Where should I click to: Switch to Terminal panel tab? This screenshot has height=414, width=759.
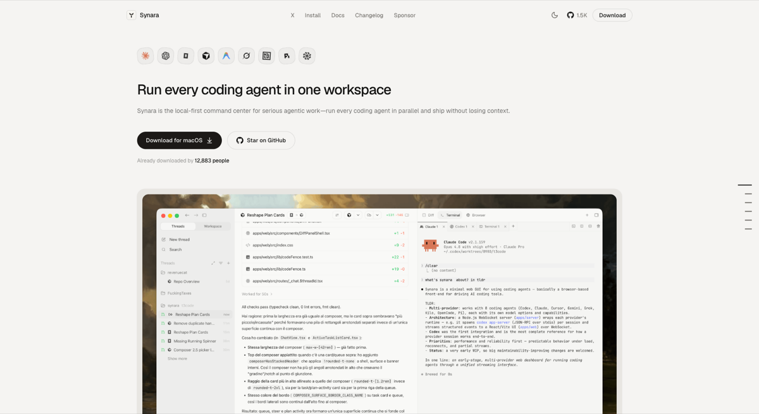[x=450, y=215]
